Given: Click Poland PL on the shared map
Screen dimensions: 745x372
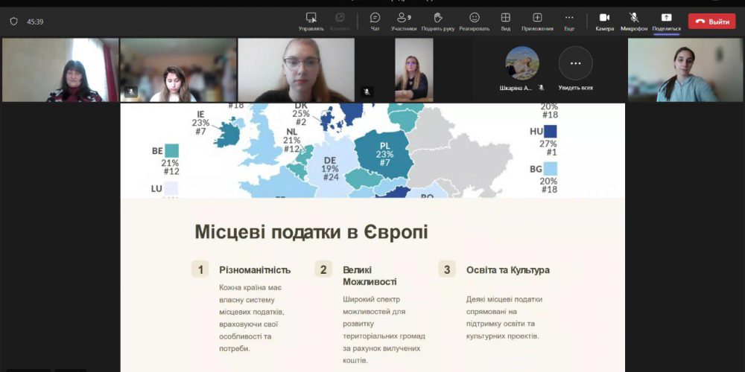Looking at the screenshot, I should click(x=384, y=154).
